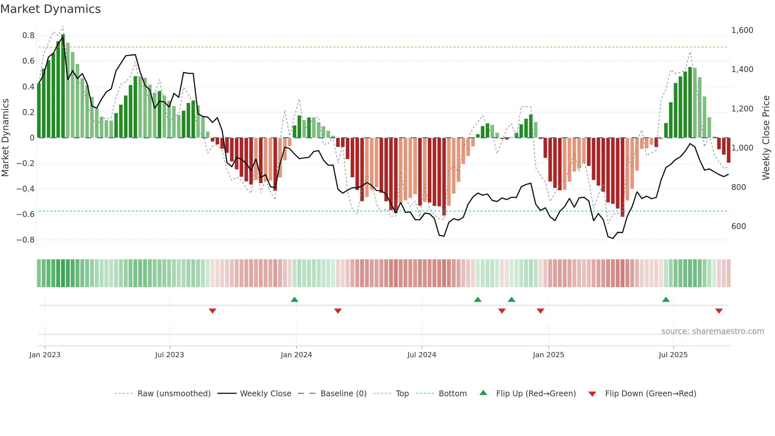Click the red Flip Down triangle icon in legend

coord(592,394)
